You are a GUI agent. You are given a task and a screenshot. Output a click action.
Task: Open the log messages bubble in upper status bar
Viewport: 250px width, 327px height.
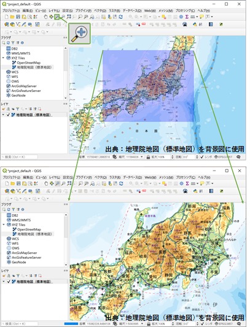click(x=238, y=157)
